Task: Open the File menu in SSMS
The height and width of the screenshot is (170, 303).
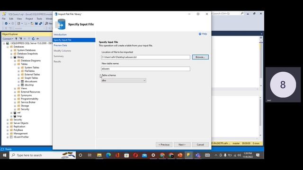Action: pos(4,19)
